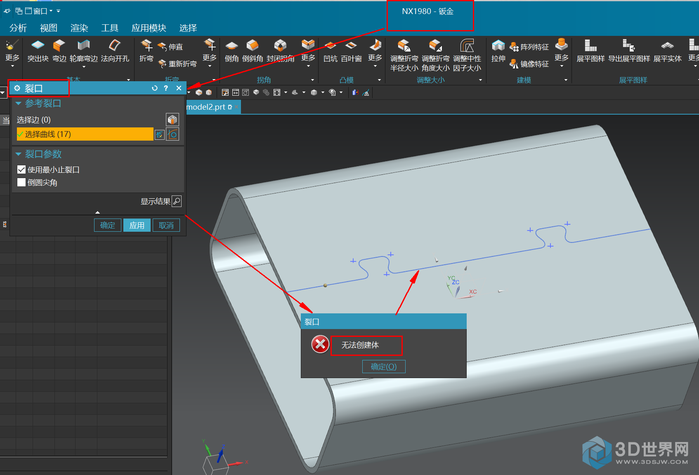Open the 应用模块 menu tab

(x=149, y=28)
